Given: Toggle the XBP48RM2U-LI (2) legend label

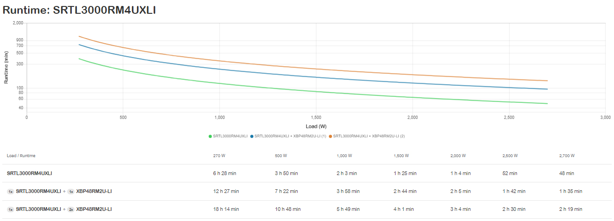Looking at the screenshot, I should [369, 136].
